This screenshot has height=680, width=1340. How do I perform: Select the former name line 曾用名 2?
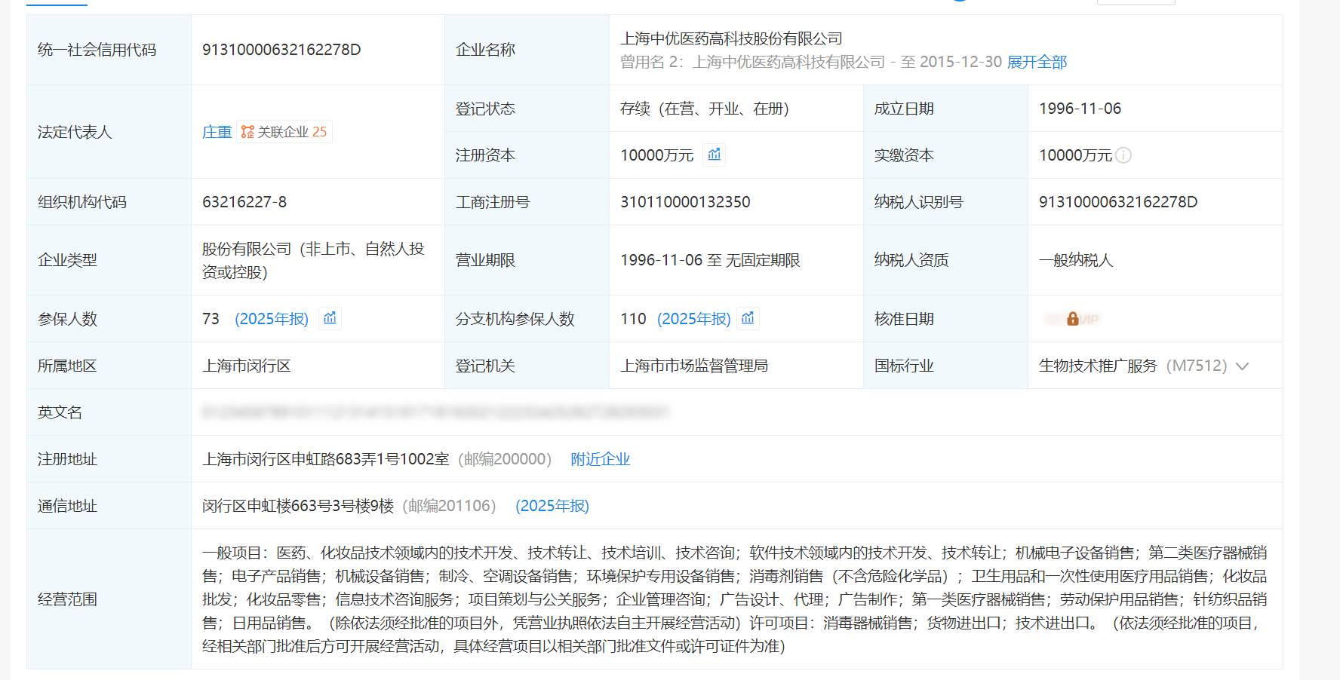click(811, 62)
